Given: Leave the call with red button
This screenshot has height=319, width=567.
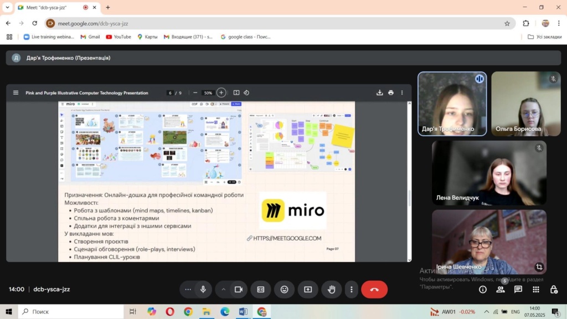Looking at the screenshot, I should point(374,289).
